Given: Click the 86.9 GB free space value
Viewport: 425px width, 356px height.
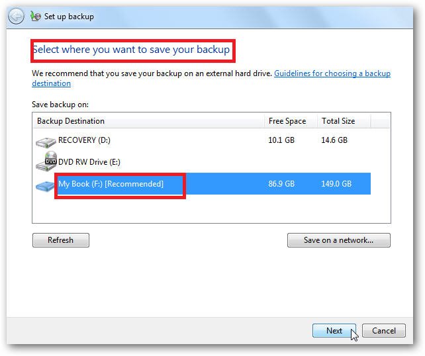Looking at the screenshot, I should (x=281, y=184).
